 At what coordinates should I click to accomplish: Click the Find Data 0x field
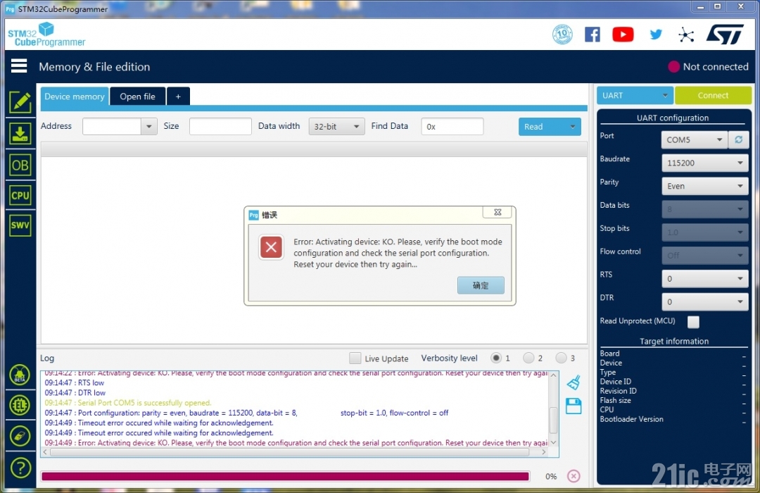coord(452,126)
